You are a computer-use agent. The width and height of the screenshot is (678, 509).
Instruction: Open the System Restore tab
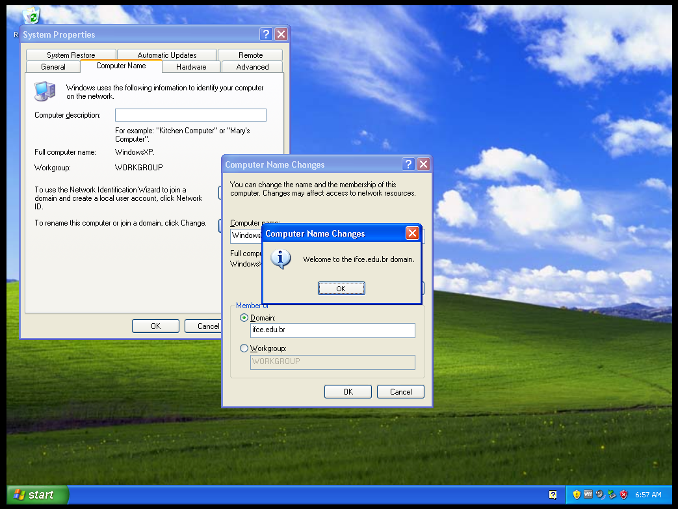click(x=71, y=55)
